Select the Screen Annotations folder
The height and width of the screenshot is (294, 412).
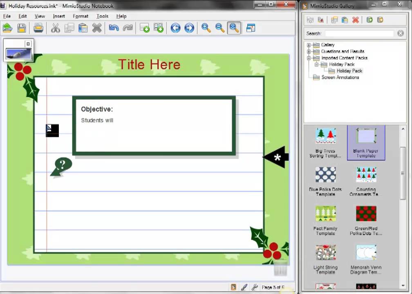pyautogui.click(x=340, y=78)
